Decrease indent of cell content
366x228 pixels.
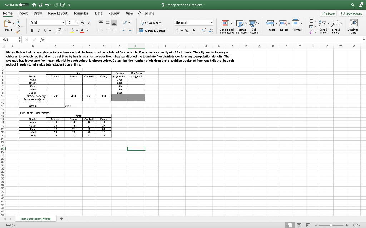pyautogui.click(x=124, y=31)
